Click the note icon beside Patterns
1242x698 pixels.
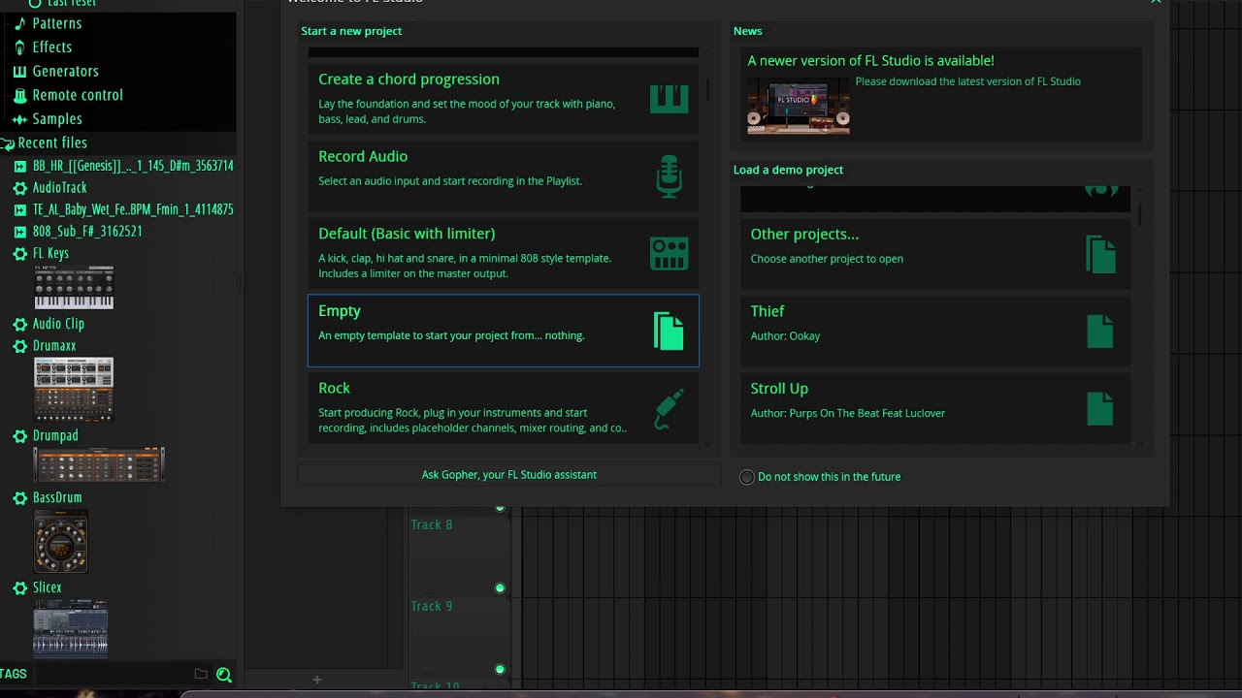pos(19,23)
